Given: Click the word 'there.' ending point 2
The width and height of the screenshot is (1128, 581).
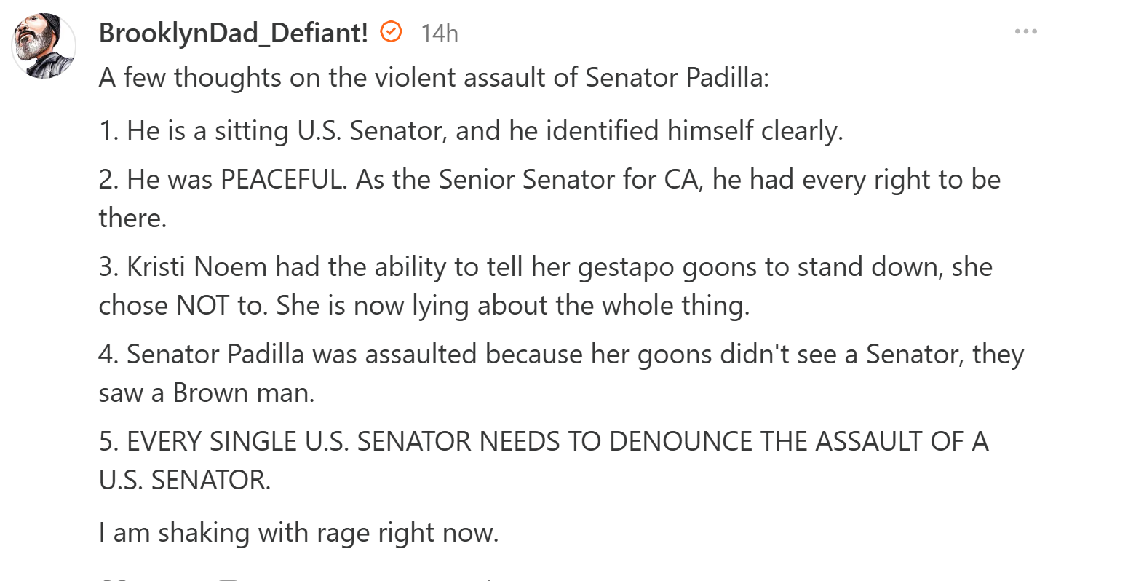Looking at the screenshot, I should point(133,218).
